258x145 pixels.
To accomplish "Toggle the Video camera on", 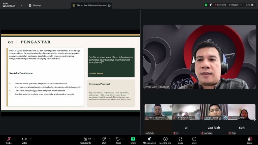I will [x=24, y=139].
